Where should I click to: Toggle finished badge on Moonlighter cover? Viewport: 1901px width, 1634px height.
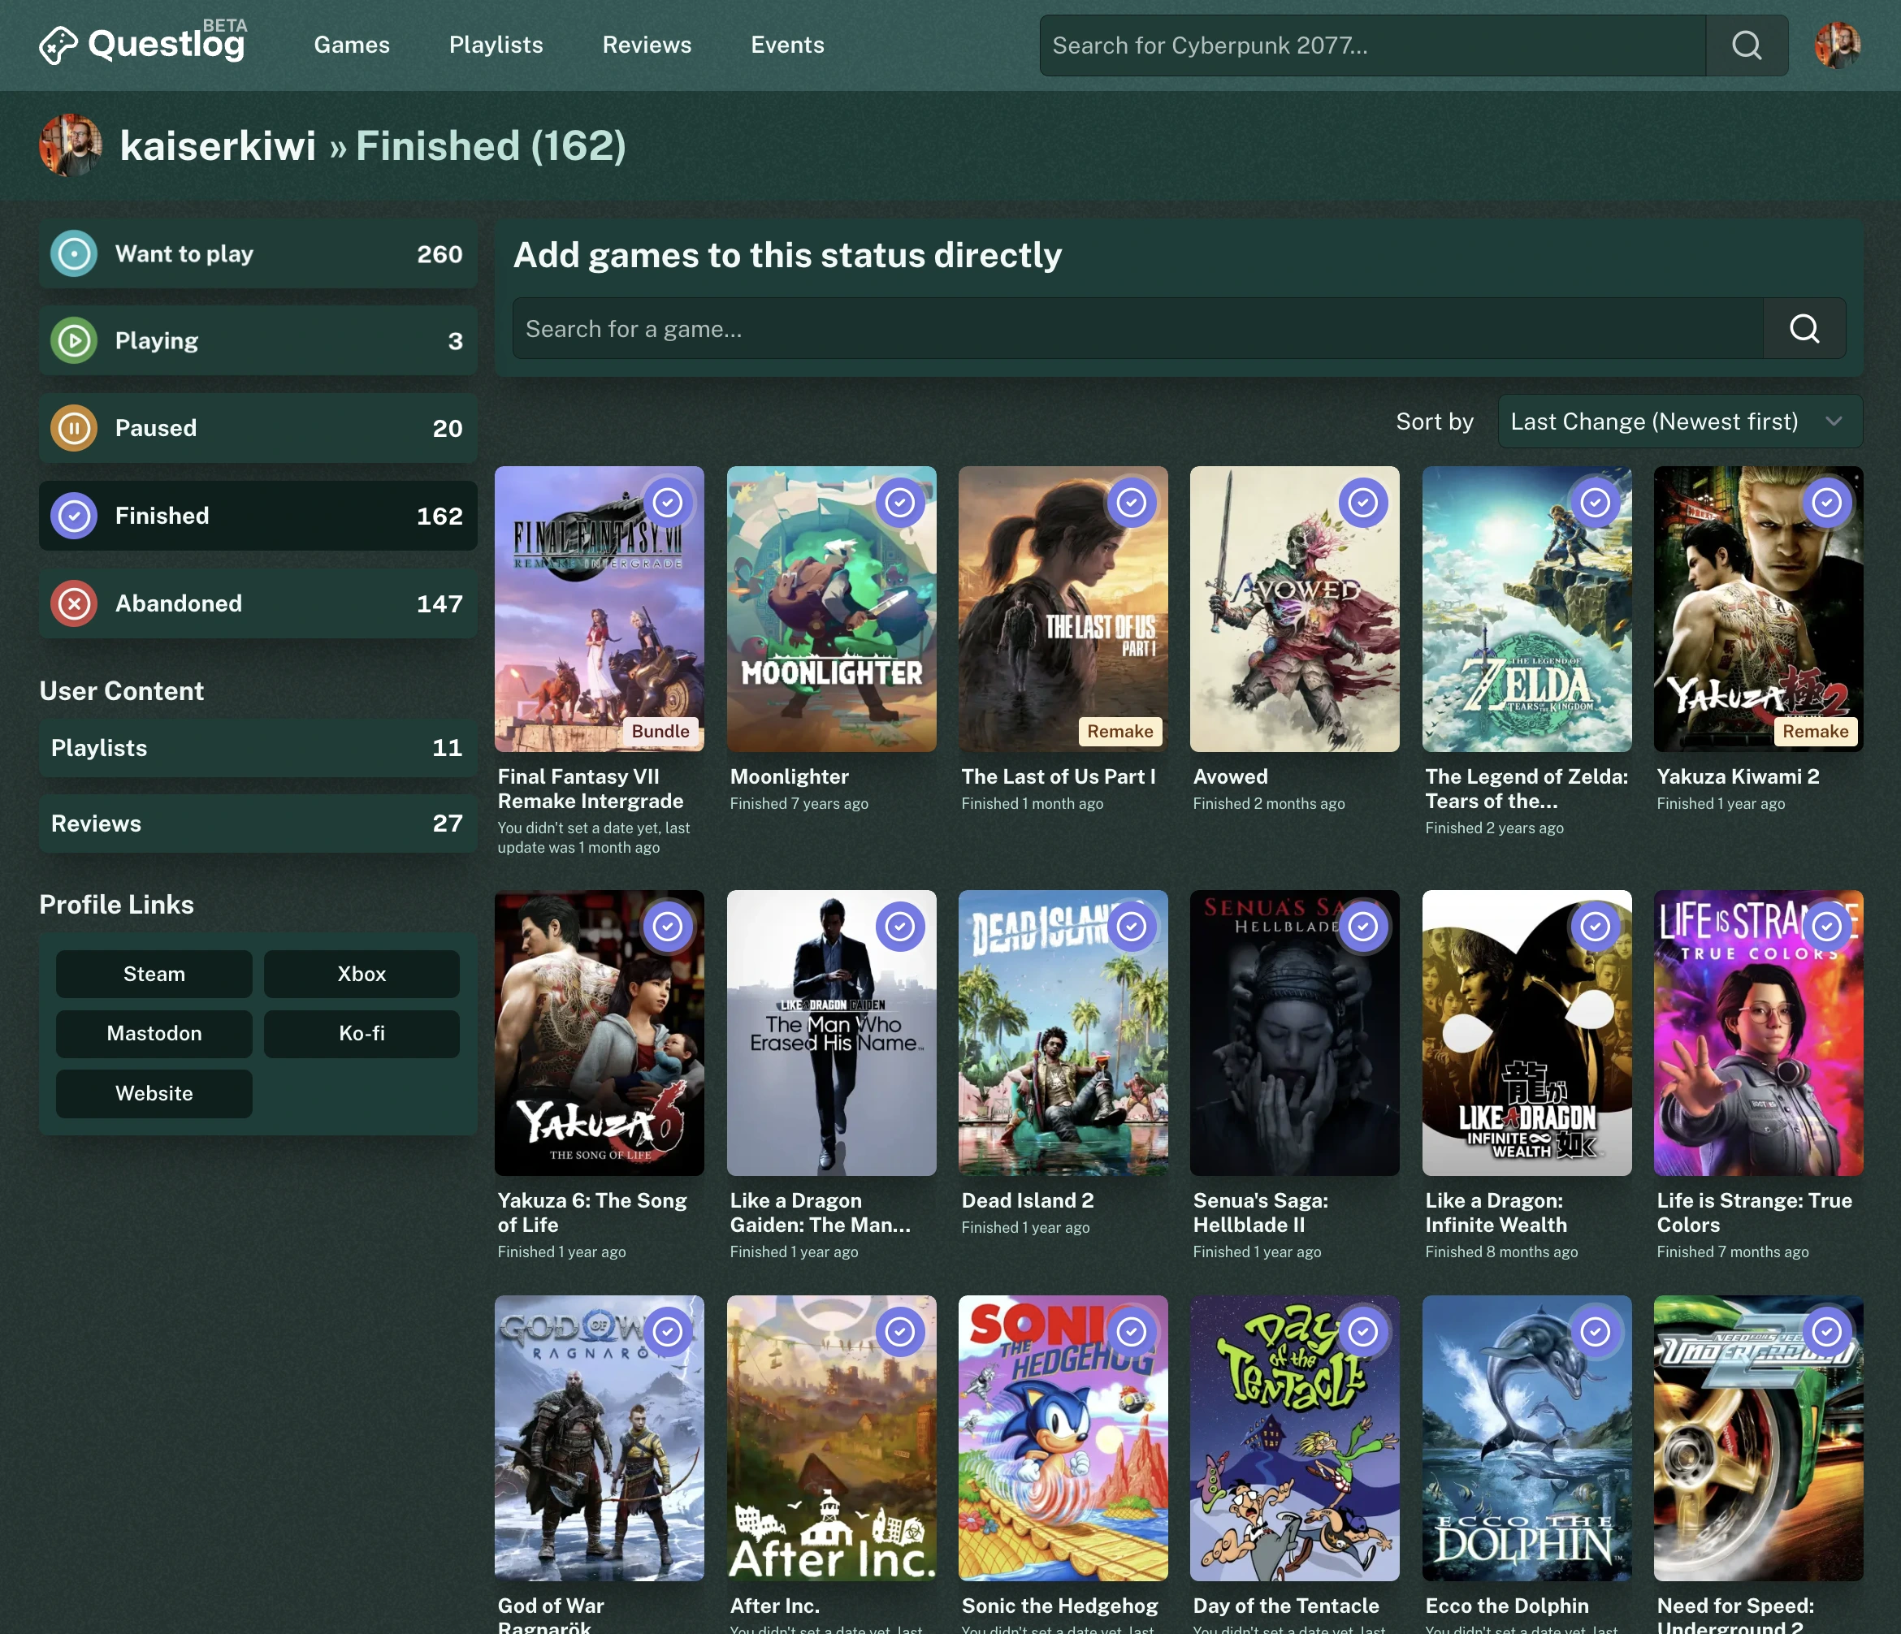click(900, 503)
